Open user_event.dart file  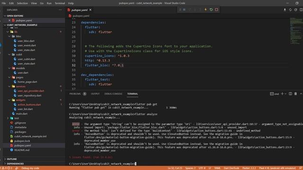(27, 45)
